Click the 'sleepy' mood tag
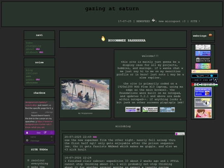The height and width of the screenshot is (168, 224). pos(180,134)
